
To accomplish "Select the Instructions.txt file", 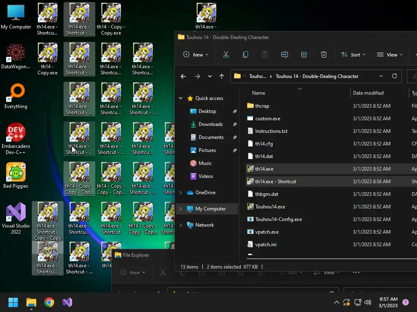I will [x=271, y=131].
